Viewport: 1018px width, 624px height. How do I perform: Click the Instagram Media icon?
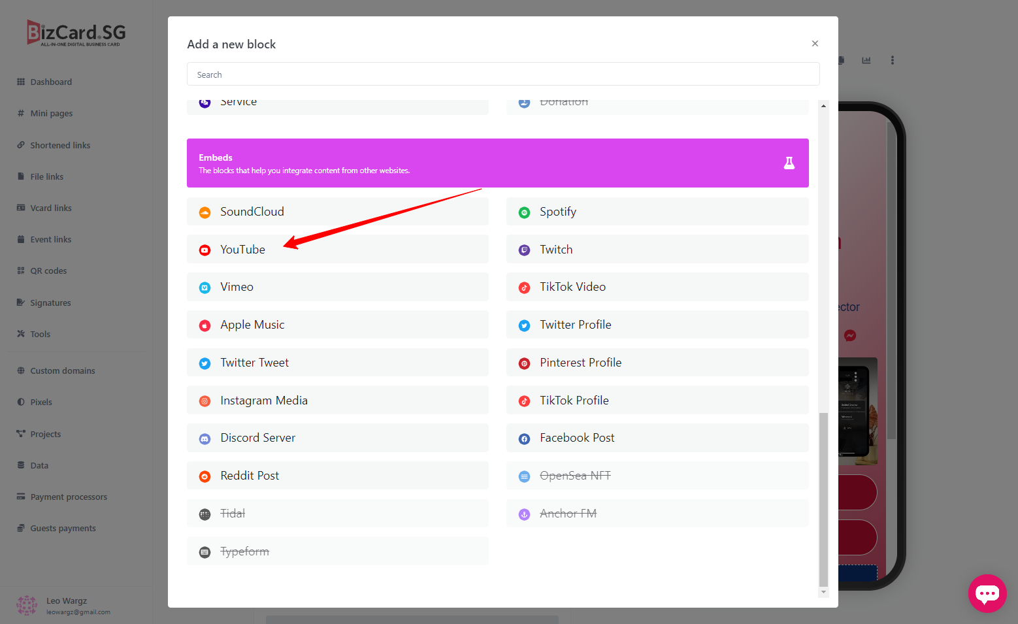tap(205, 401)
